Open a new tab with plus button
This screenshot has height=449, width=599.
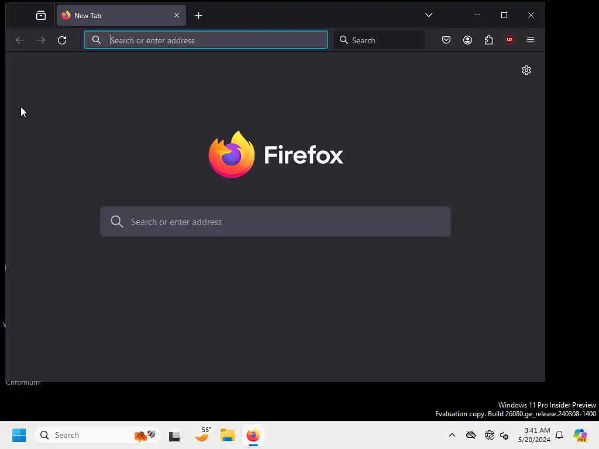coord(199,16)
